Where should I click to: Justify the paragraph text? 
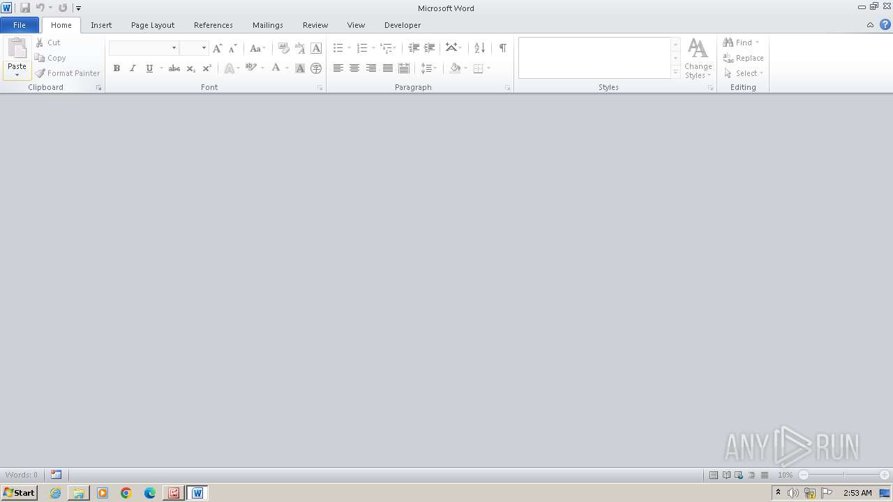click(x=388, y=68)
